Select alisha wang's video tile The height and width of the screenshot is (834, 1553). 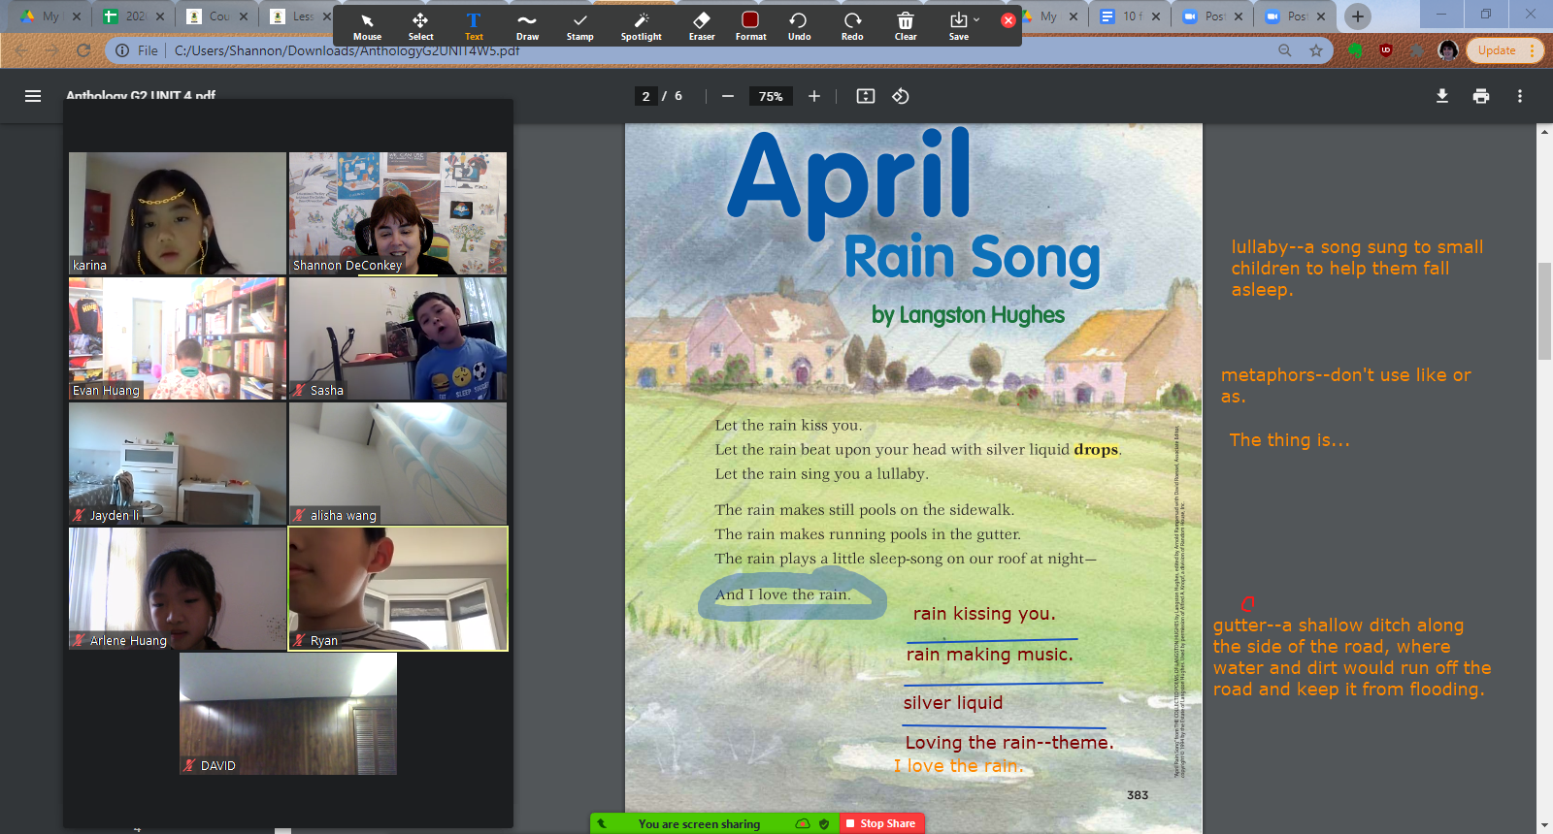point(398,464)
